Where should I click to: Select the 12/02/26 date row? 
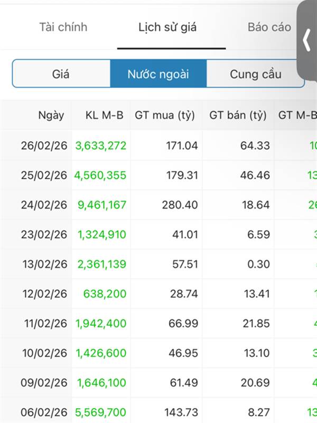[x=45, y=293]
